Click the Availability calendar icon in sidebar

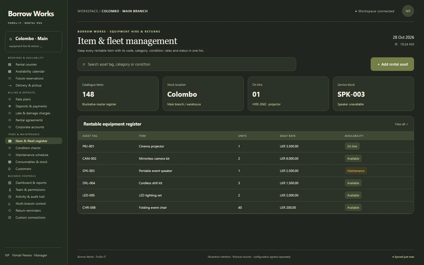[x=10, y=72]
